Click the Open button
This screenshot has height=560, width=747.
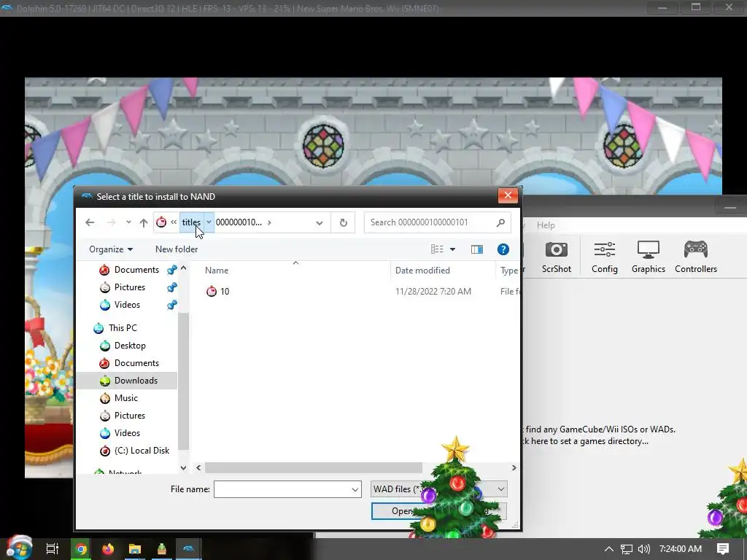[401, 511]
